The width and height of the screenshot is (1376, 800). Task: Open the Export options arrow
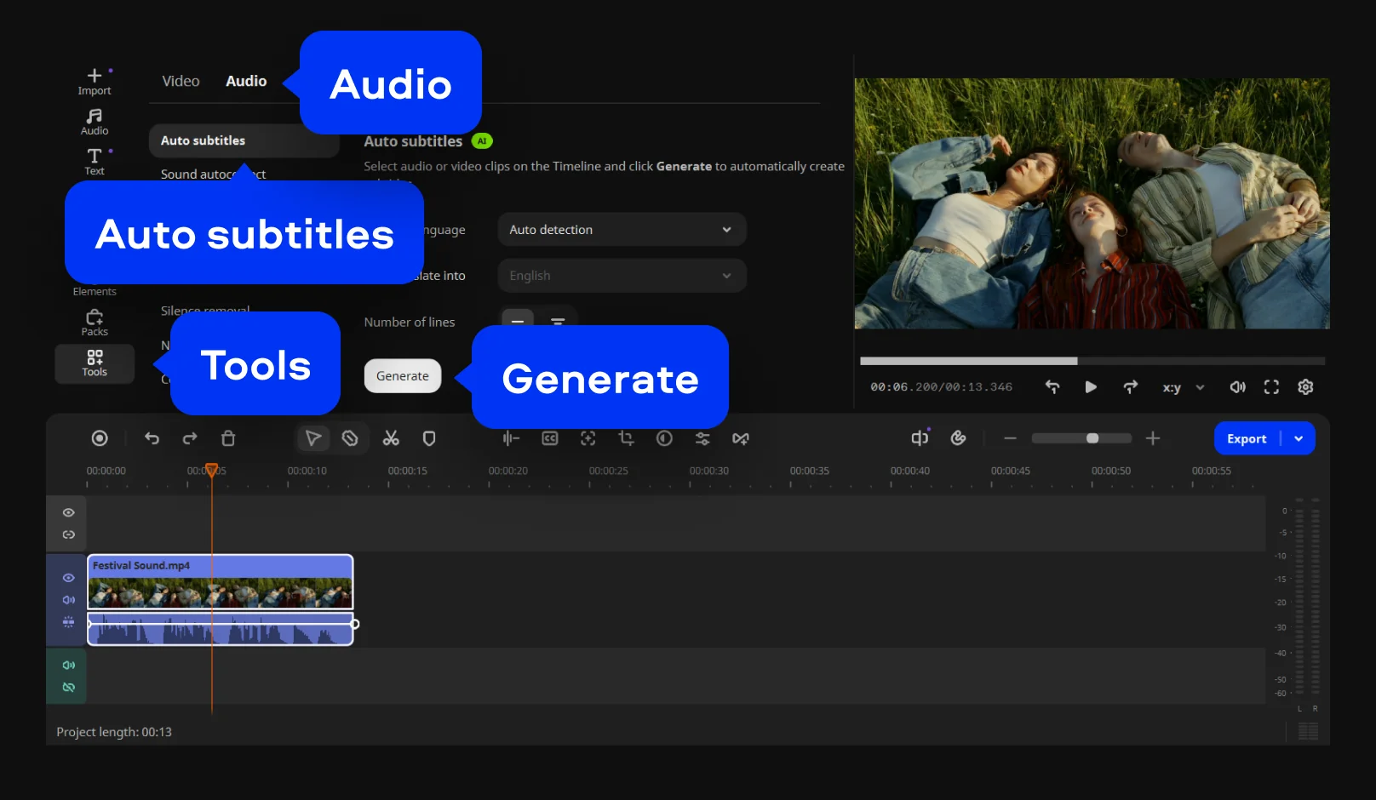(x=1299, y=438)
